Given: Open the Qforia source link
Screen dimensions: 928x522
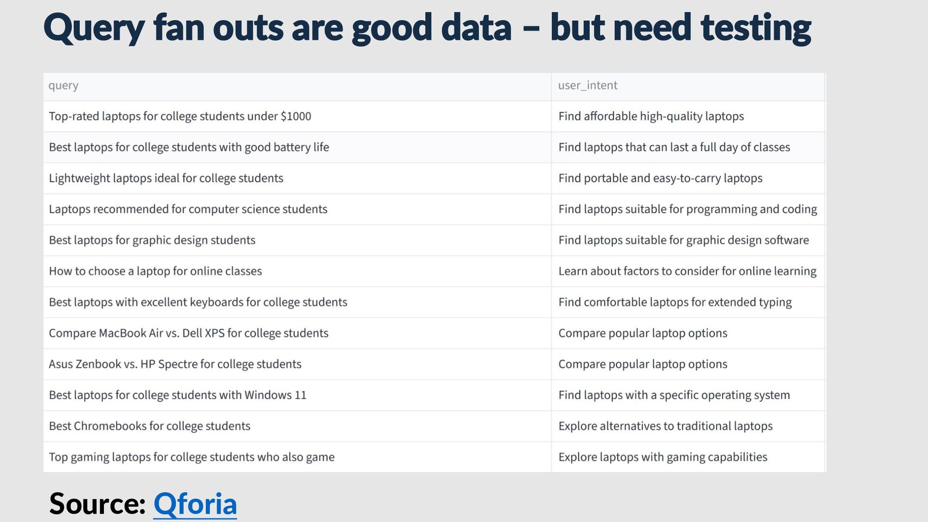Looking at the screenshot, I should coord(195,504).
